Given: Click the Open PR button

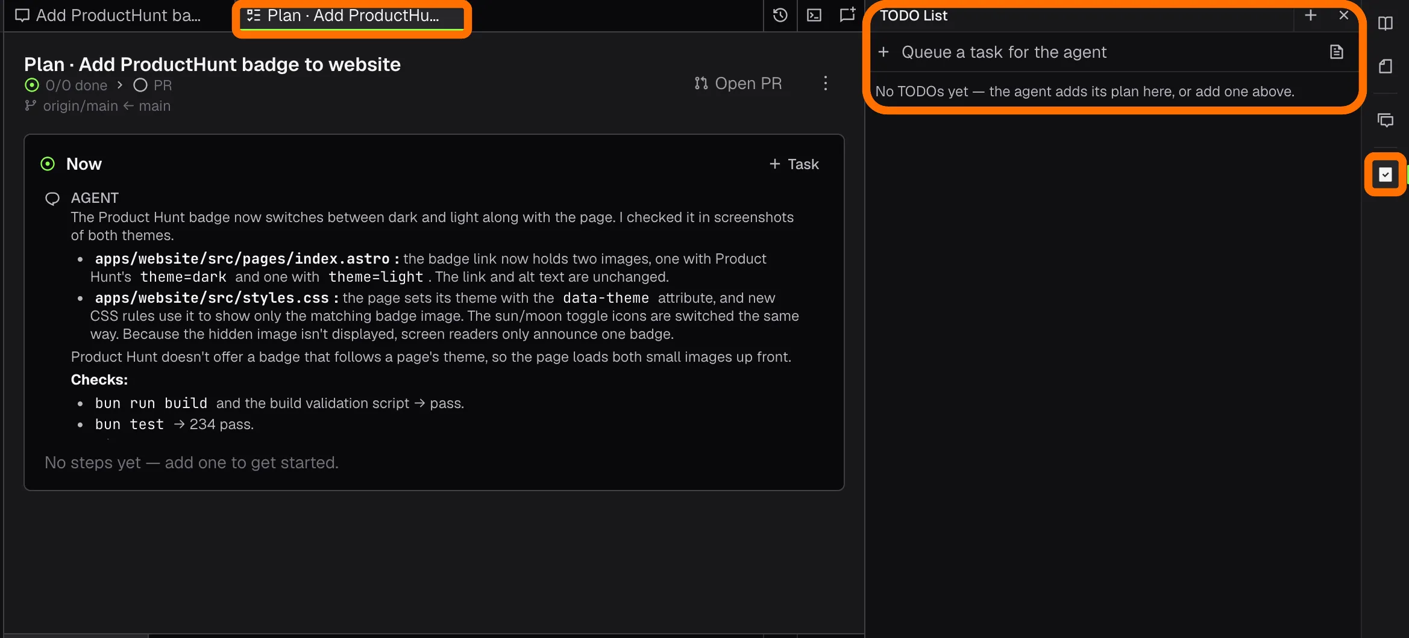Looking at the screenshot, I should (738, 83).
